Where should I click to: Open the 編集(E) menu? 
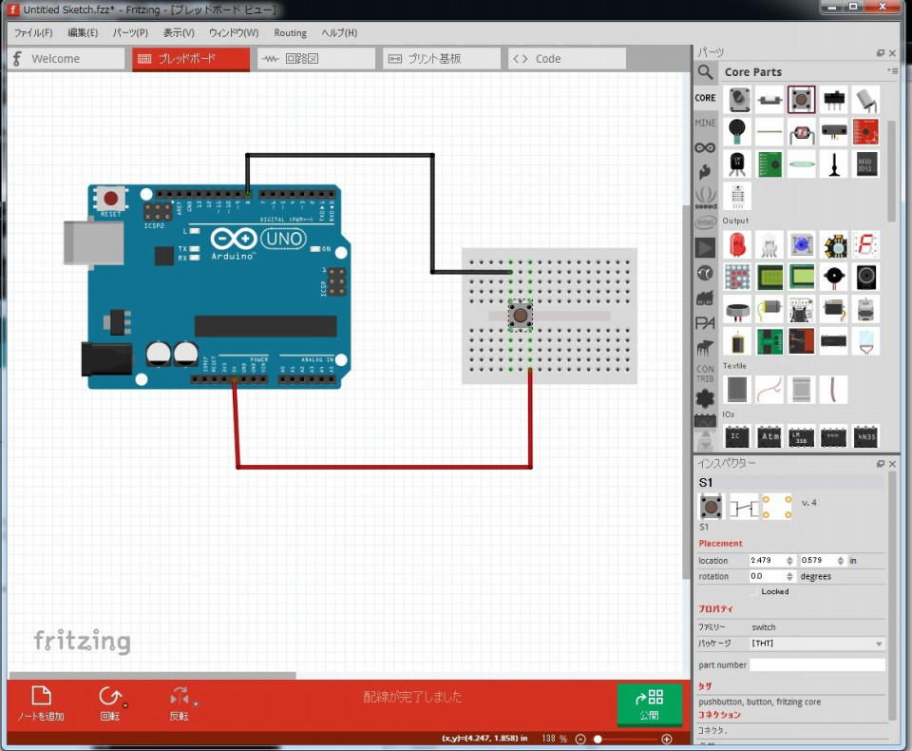pyautogui.click(x=83, y=32)
